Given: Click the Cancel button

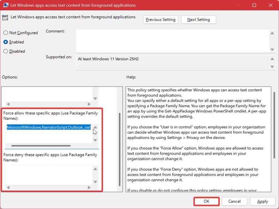Looking at the screenshot, I should click(234, 201).
